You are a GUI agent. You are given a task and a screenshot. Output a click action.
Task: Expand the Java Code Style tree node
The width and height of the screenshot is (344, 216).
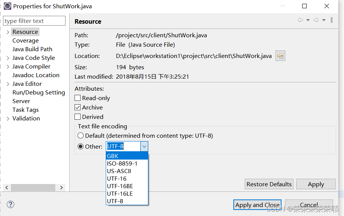pos(8,58)
